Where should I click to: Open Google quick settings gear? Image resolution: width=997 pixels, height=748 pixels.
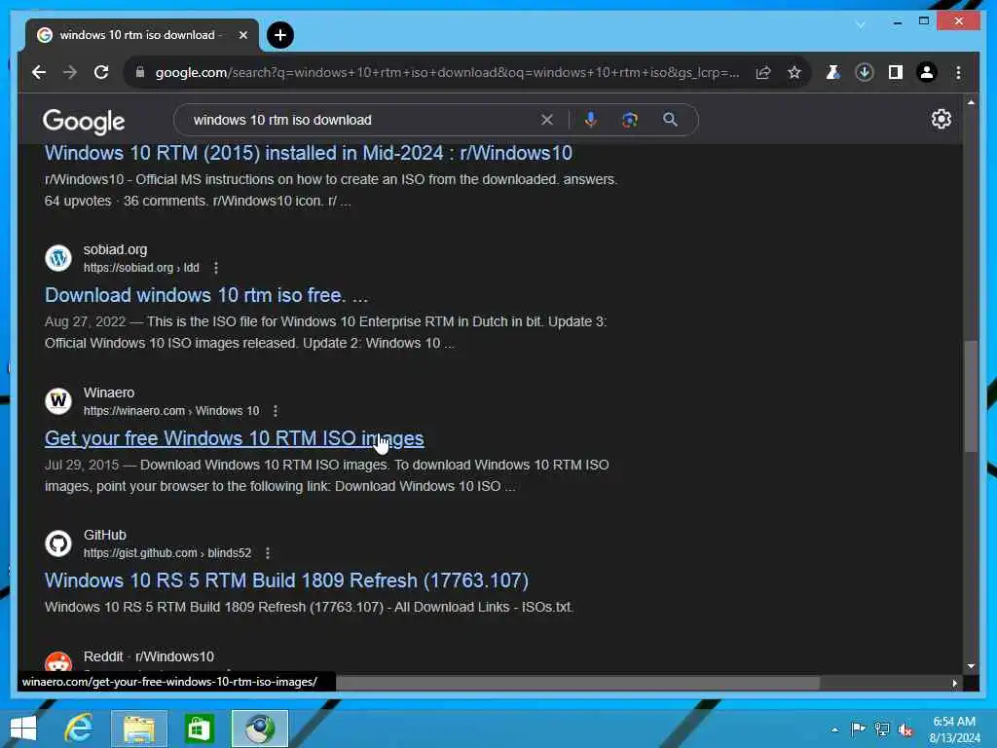click(942, 119)
